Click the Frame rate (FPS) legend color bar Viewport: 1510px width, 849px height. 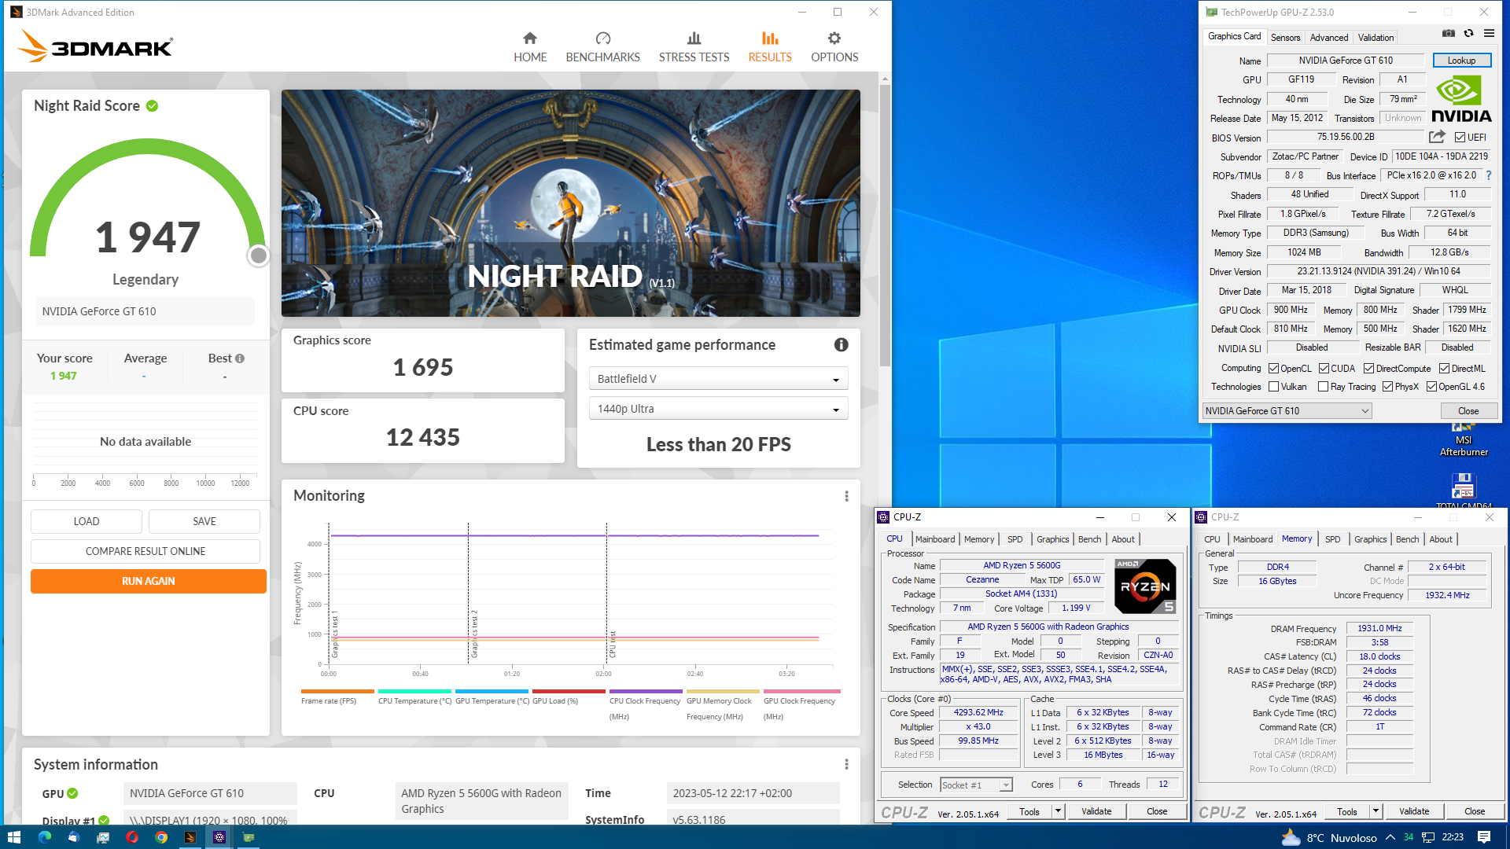point(337,692)
